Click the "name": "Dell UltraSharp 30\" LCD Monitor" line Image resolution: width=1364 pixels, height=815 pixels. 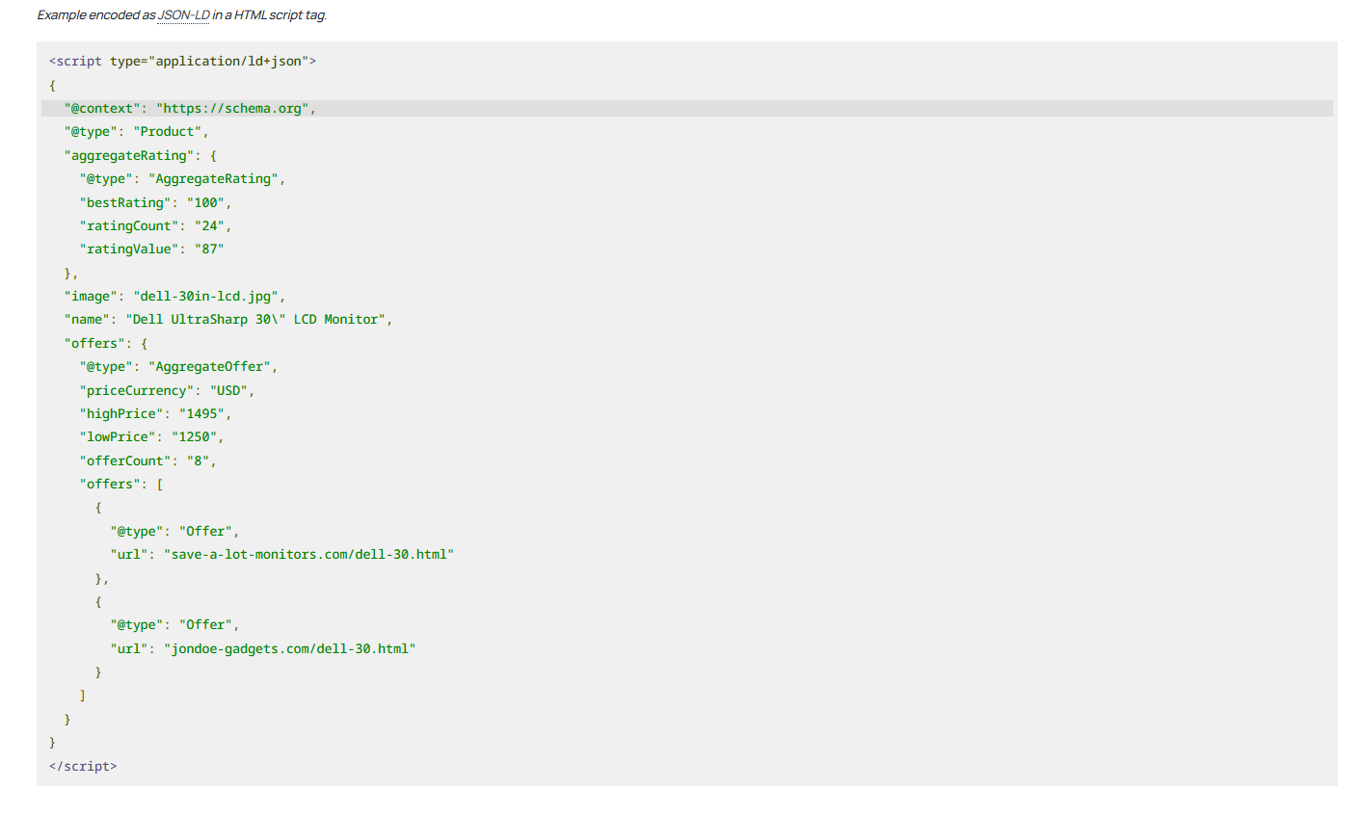coord(228,320)
